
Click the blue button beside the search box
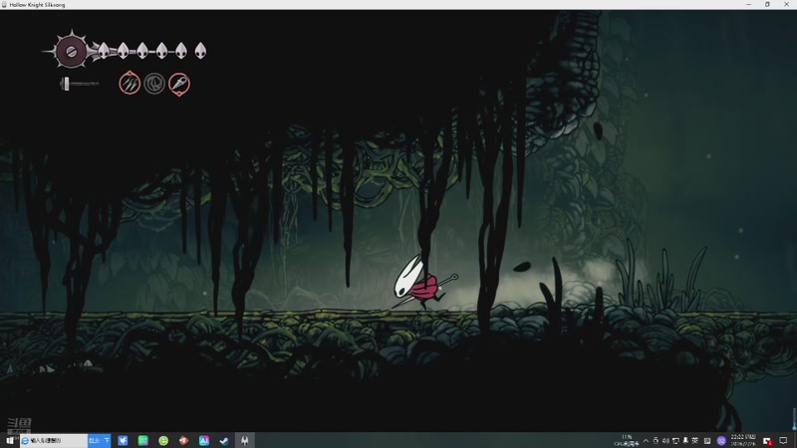pos(99,440)
